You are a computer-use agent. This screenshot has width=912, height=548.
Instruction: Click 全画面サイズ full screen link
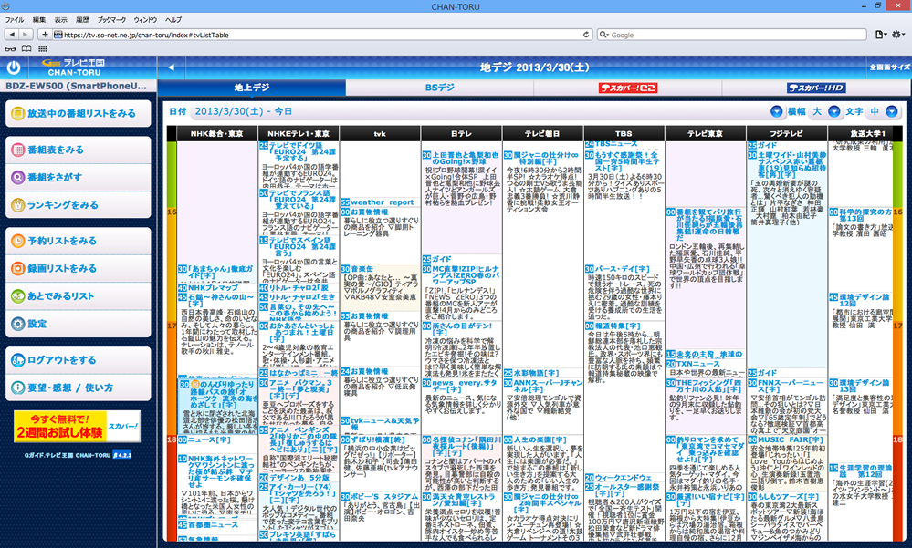click(x=889, y=67)
